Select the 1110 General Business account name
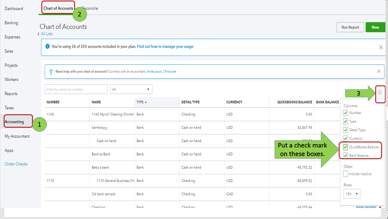 pos(116,180)
